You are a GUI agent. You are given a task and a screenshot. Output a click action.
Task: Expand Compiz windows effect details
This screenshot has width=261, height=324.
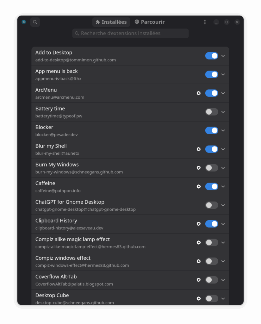coord(223,261)
